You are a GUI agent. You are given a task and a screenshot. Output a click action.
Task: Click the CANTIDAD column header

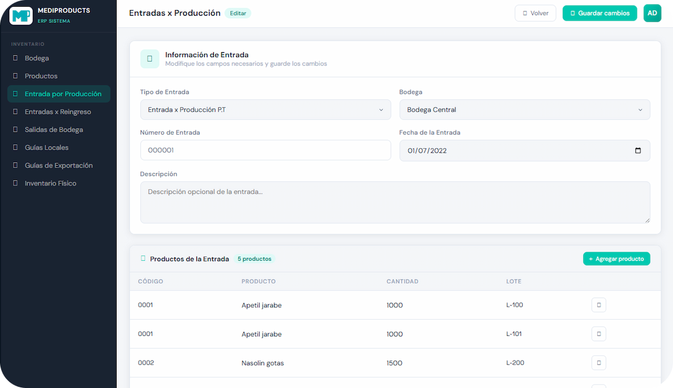coord(402,281)
